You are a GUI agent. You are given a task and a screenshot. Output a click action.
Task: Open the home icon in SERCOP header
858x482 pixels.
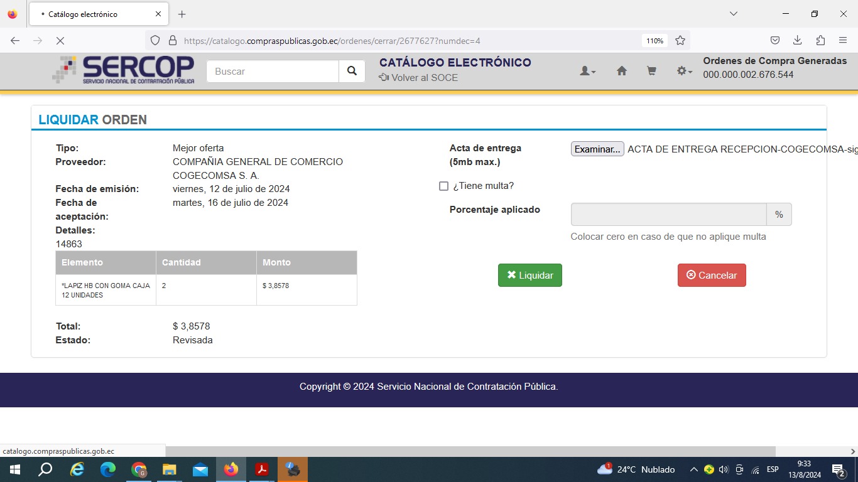pos(621,72)
